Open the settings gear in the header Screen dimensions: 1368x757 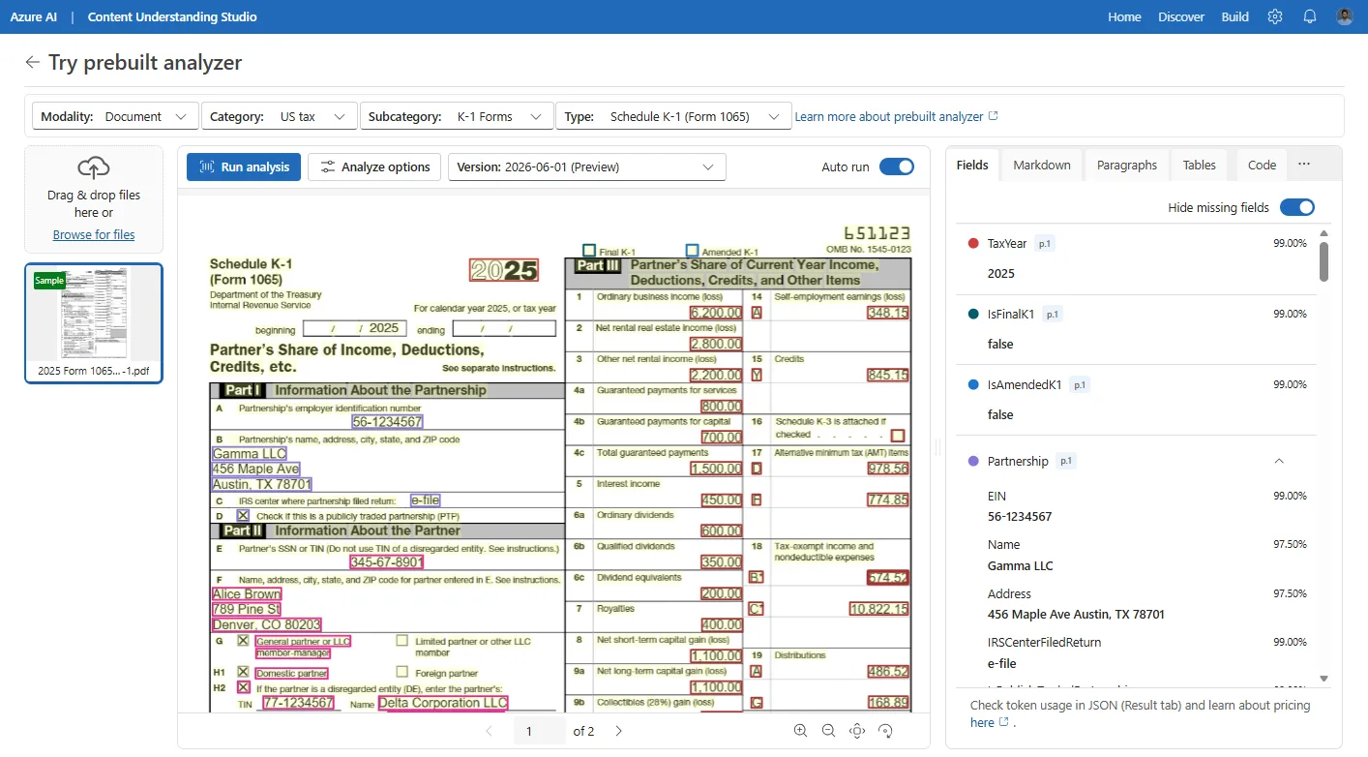(x=1275, y=16)
